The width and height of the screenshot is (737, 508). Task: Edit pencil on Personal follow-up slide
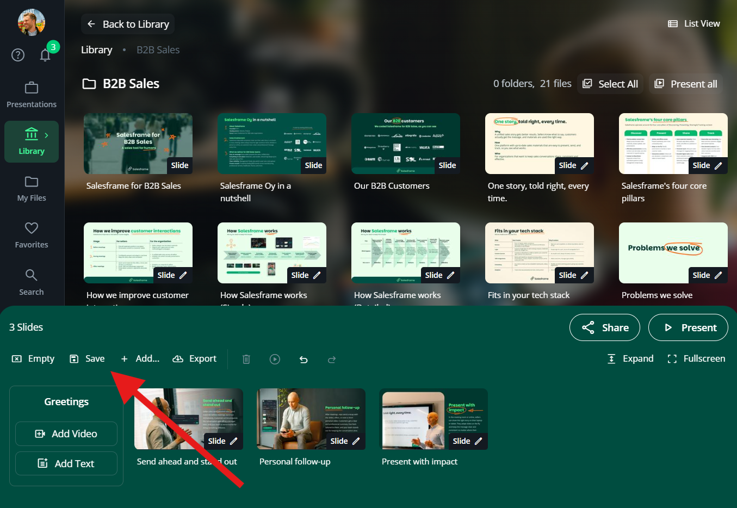click(356, 441)
